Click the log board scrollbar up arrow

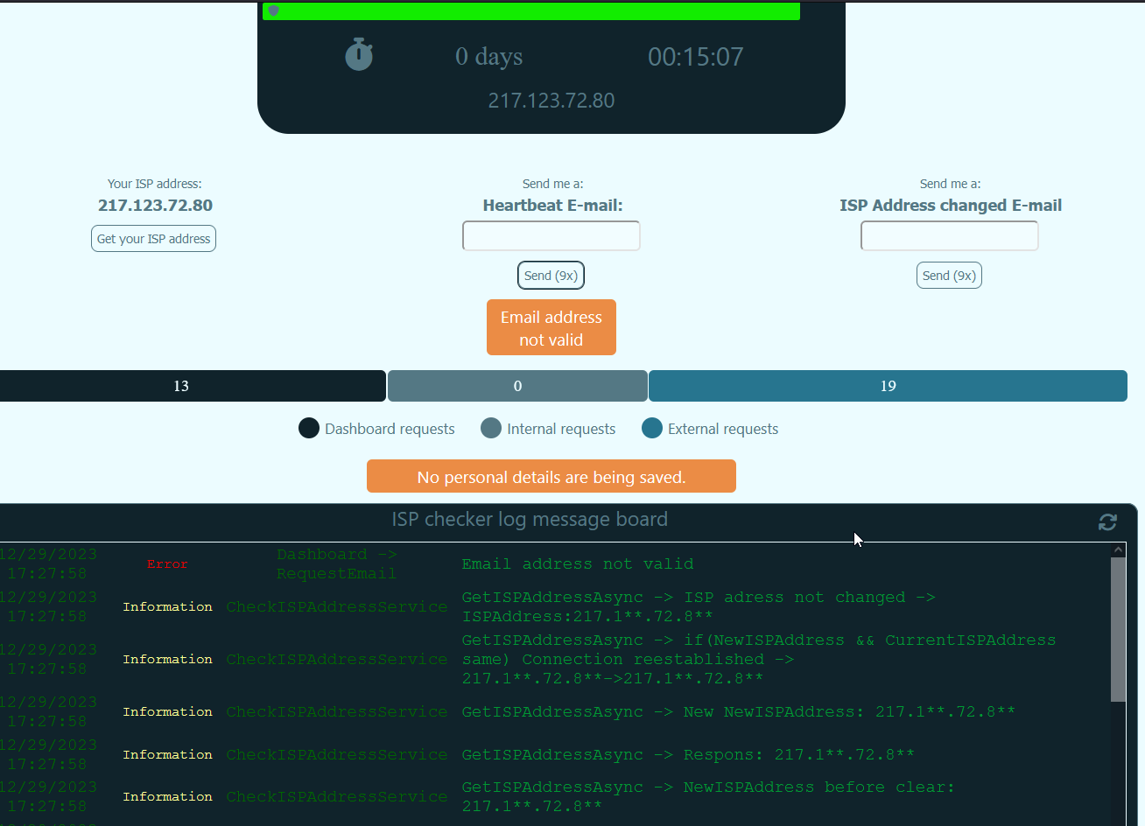1118,550
